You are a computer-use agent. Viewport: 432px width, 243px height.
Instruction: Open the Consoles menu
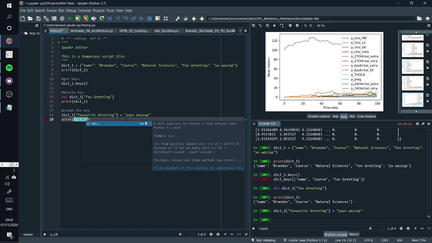pos(84,10)
